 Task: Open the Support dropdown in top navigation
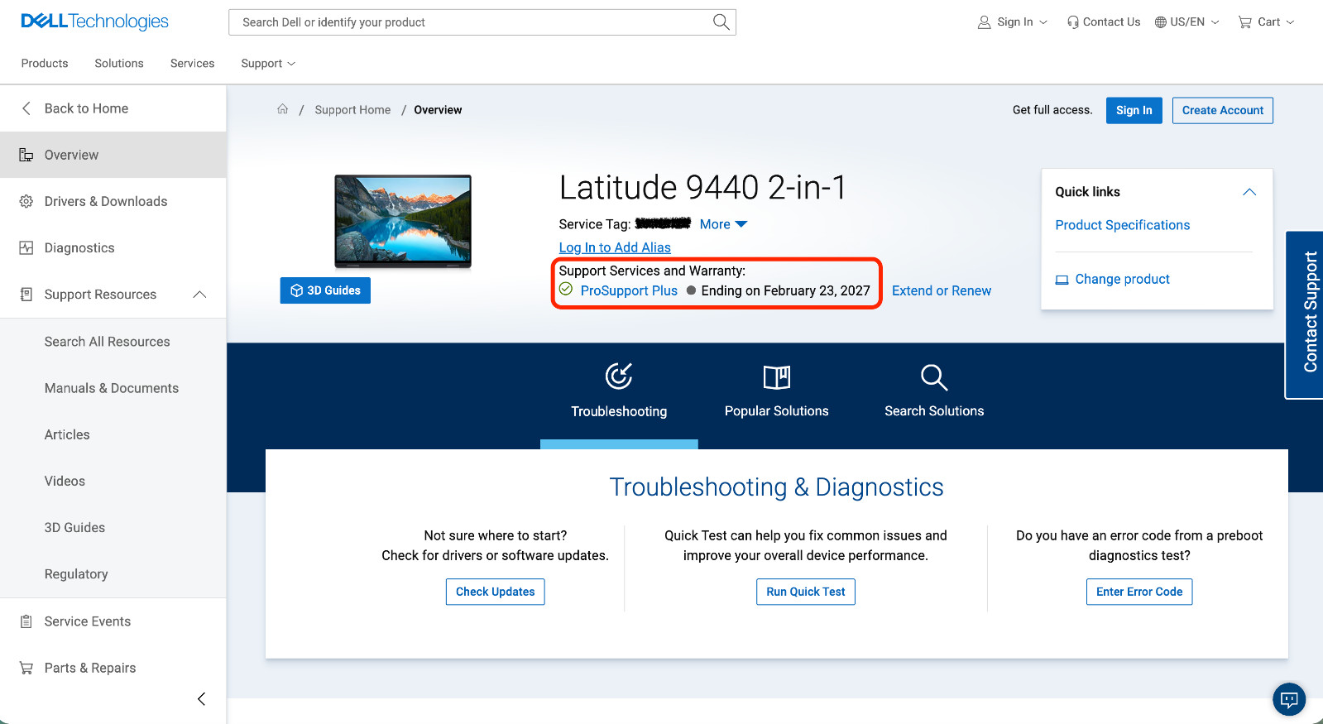tap(268, 64)
